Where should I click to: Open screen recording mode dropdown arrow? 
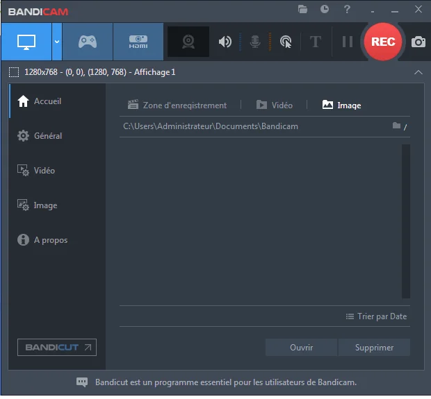point(57,42)
